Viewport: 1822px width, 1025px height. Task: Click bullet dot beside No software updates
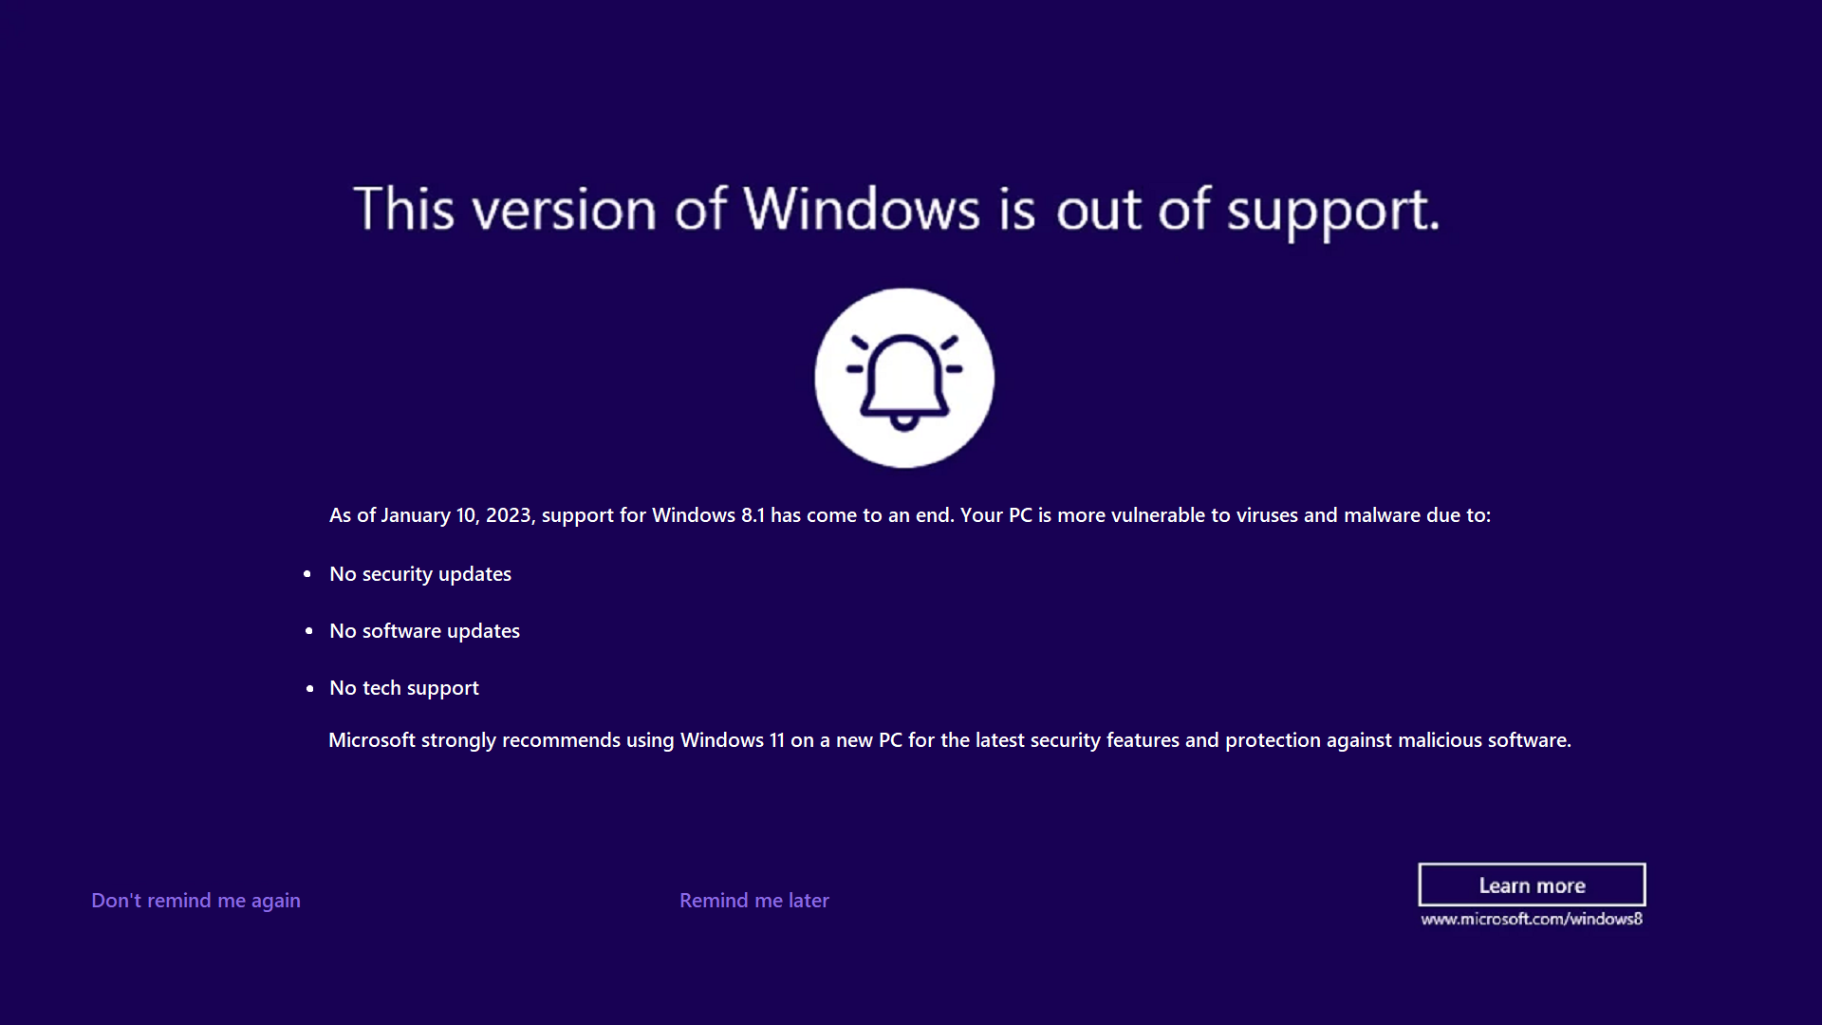tap(308, 631)
